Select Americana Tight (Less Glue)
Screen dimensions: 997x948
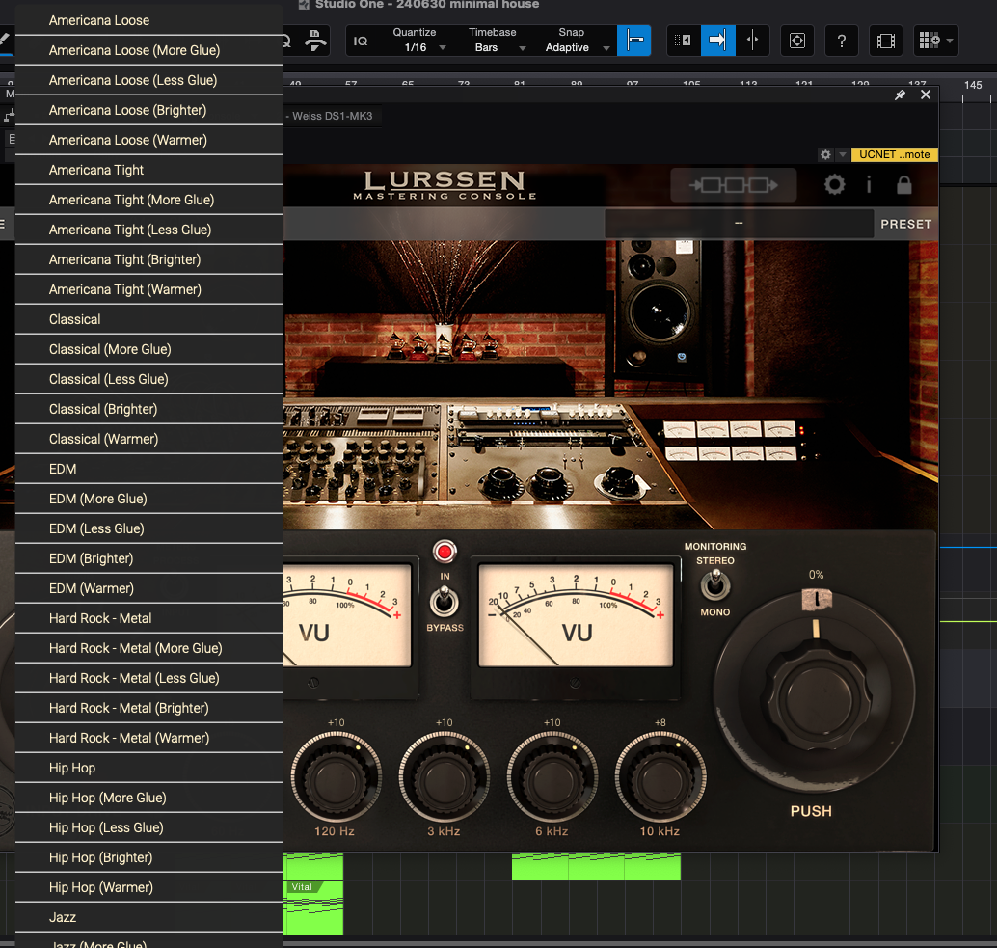tap(148, 230)
